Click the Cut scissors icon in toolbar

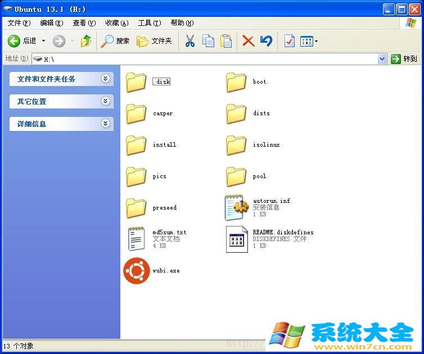190,41
